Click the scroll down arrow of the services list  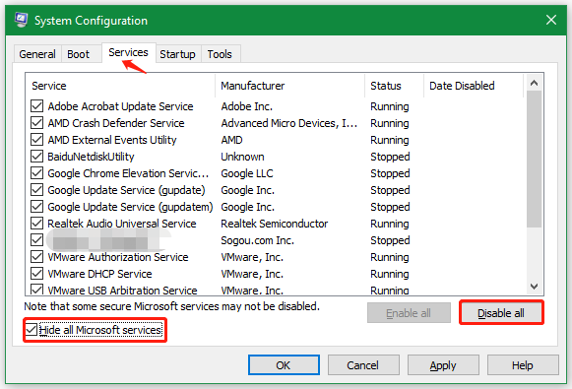[x=534, y=287]
